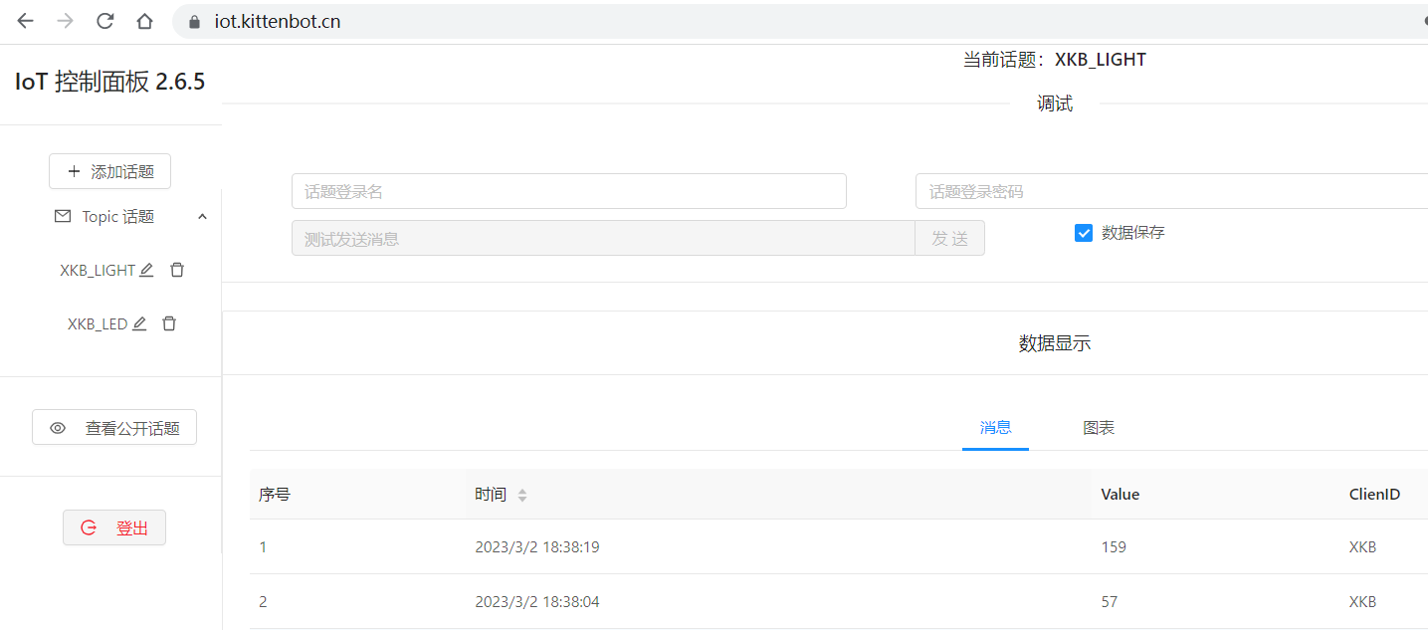Focus the 话题登录名 input field
Image resolution: width=1428 pixels, height=630 pixels.
(x=568, y=191)
